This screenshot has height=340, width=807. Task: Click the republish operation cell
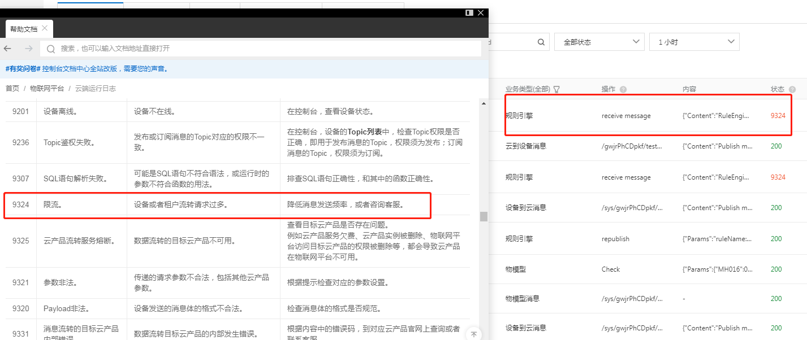tap(615, 239)
